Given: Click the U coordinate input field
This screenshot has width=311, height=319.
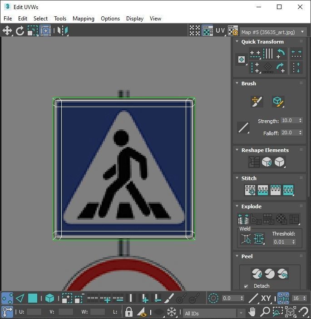Looking at the screenshot, I should tap(34, 312).
